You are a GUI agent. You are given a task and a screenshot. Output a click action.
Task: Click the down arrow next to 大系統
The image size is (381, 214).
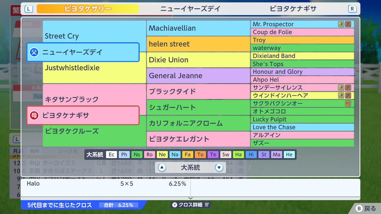pyautogui.click(x=219, y=167)
